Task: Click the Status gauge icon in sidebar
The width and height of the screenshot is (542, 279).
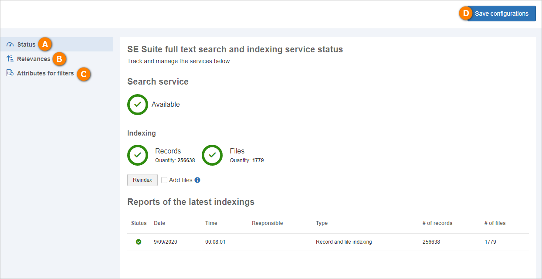Action: click(x=10, y=44)
